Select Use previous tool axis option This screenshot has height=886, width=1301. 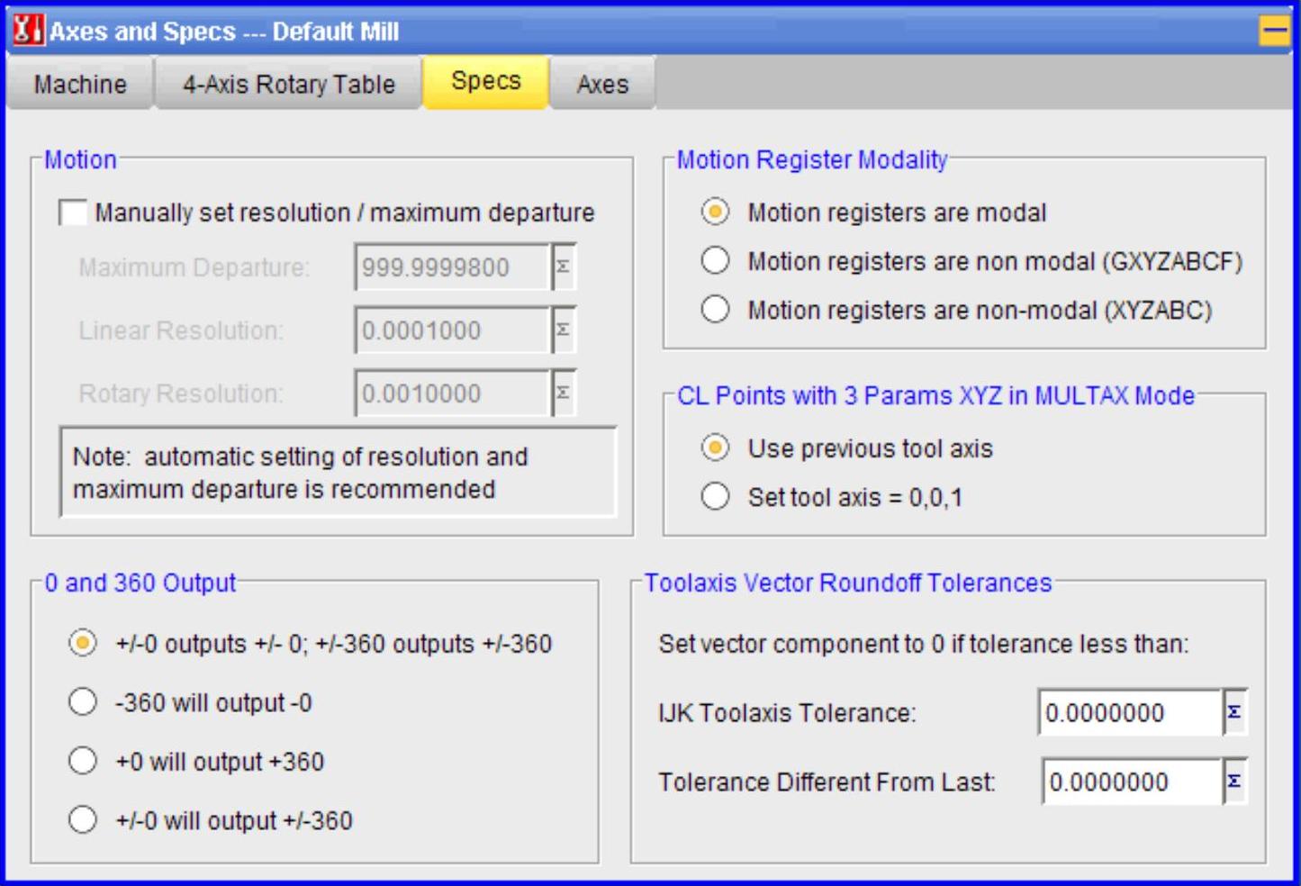[715, 448]
